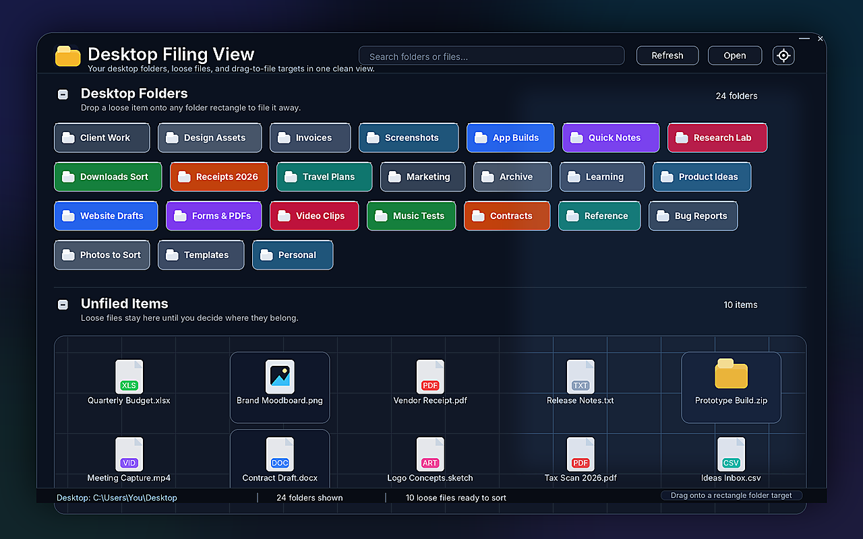Click the Website Drafts folder
The width and height of the screenshot is (863, 539).
(106, 216)
